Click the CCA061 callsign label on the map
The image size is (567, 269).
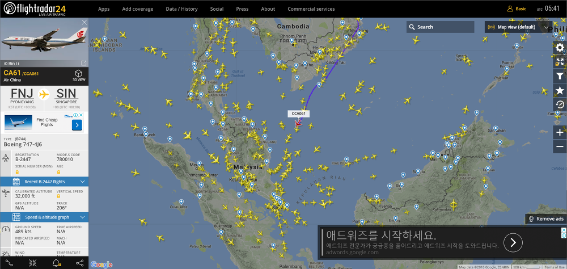pos(299,114)
